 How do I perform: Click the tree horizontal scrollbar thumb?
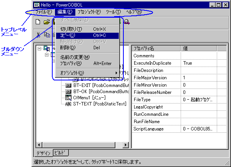point(79,145)
